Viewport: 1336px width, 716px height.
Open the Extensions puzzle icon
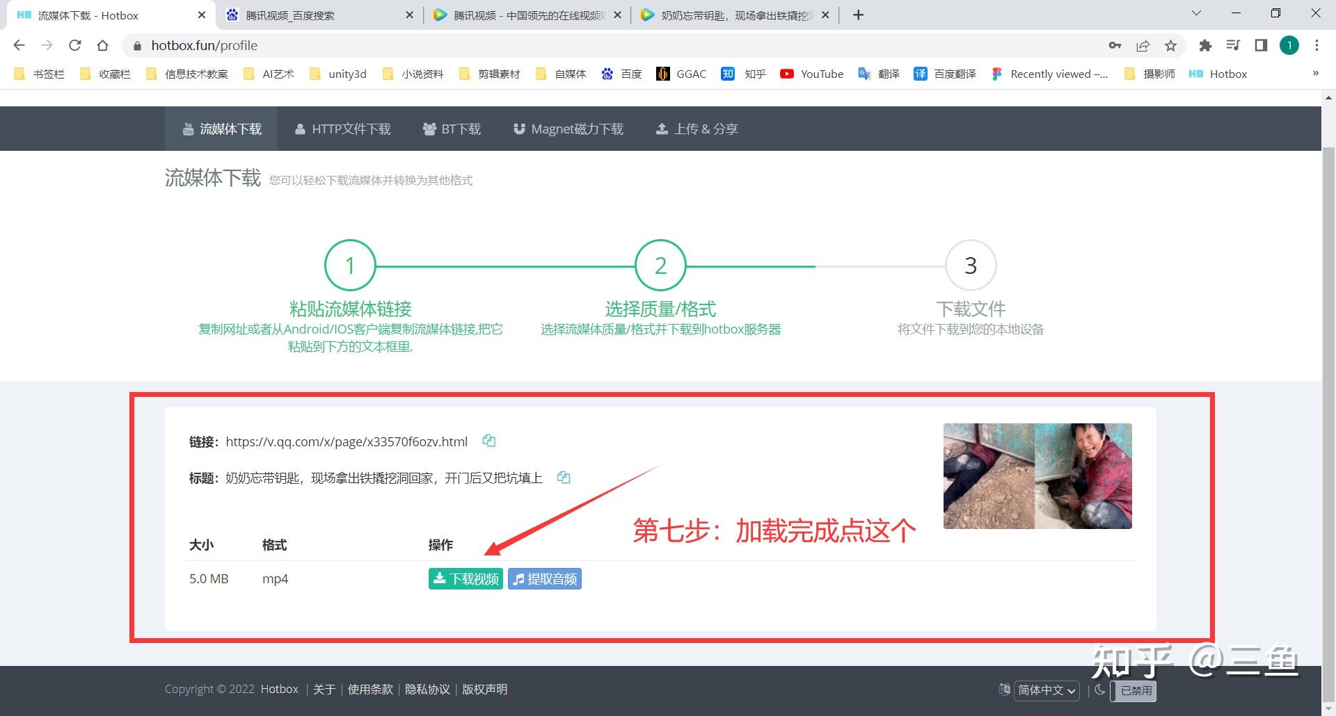1205,46
